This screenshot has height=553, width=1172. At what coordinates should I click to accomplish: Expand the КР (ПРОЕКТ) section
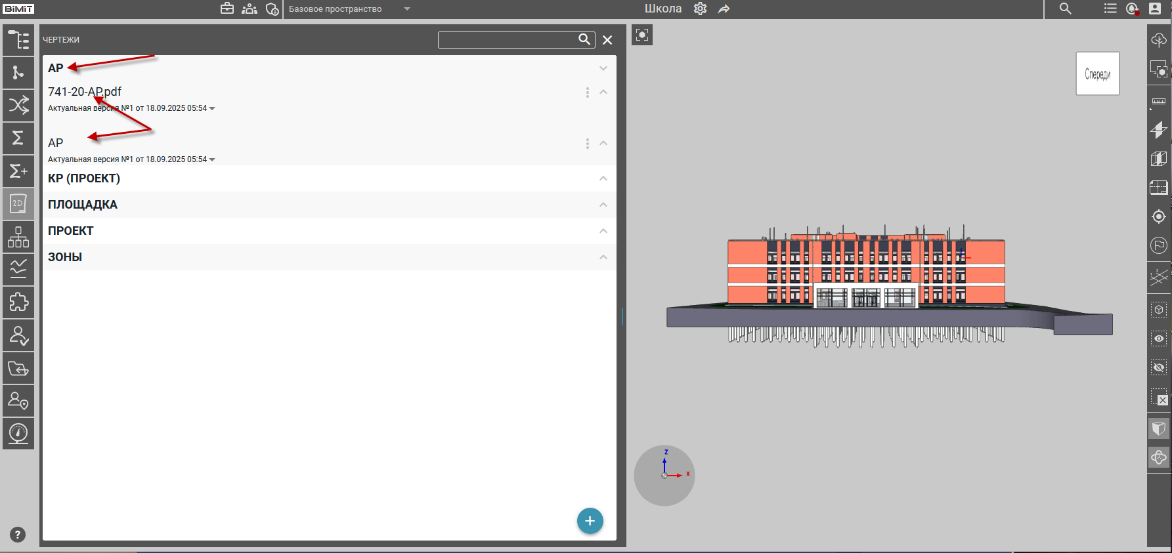click(x=603, y=178)
